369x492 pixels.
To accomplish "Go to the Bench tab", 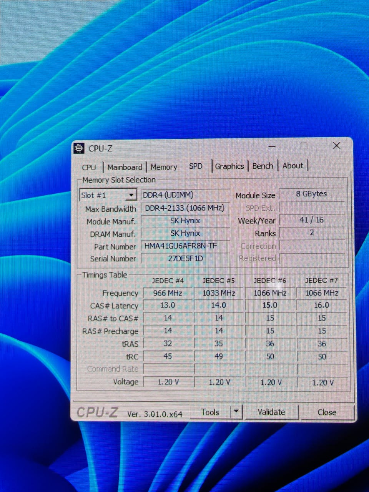I will coord(263,166).
